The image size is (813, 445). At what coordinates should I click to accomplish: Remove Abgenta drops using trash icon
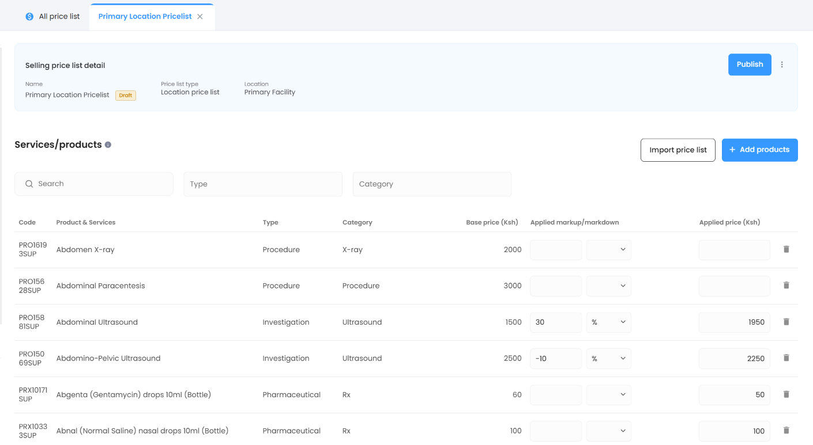[786, 394]
